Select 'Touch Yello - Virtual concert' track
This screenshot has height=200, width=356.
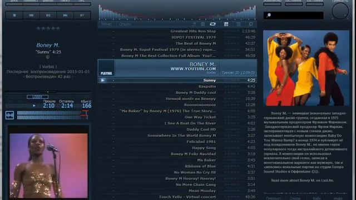(x=177, y=197)
